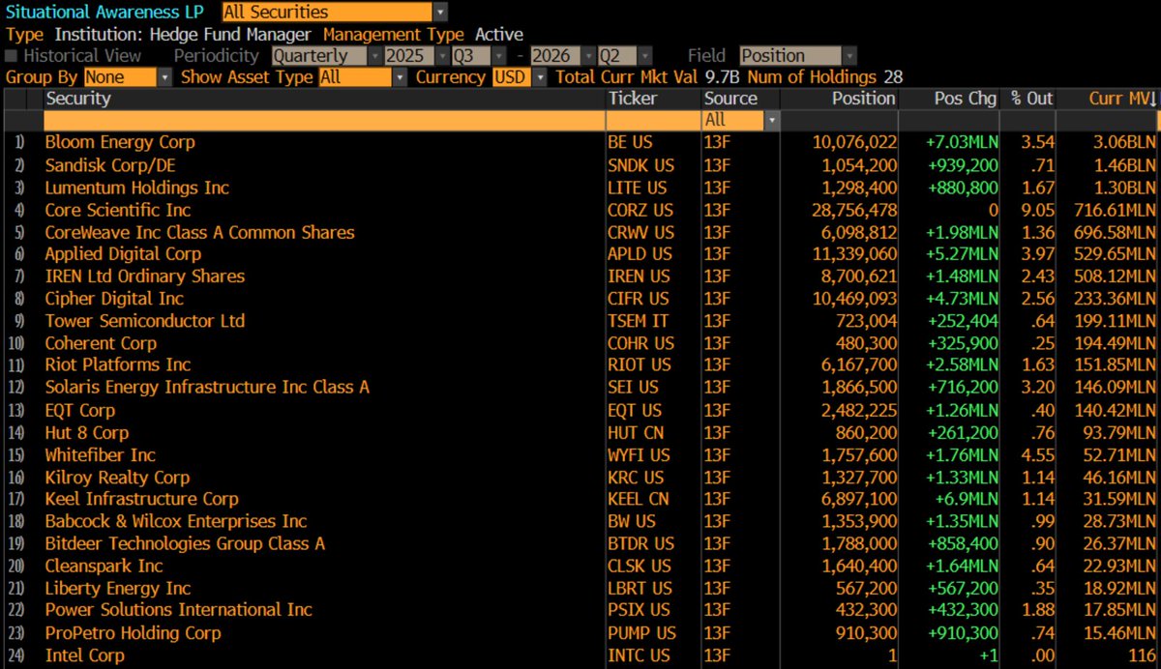Click the 4.55 percent outstanding cell
Image resolution: width=1161 pixels, height=669 pixels.
(x=1037, y=454)
